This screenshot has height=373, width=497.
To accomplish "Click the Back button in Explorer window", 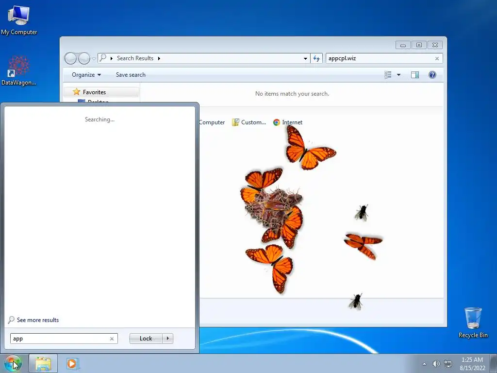I will click(70, 58).
